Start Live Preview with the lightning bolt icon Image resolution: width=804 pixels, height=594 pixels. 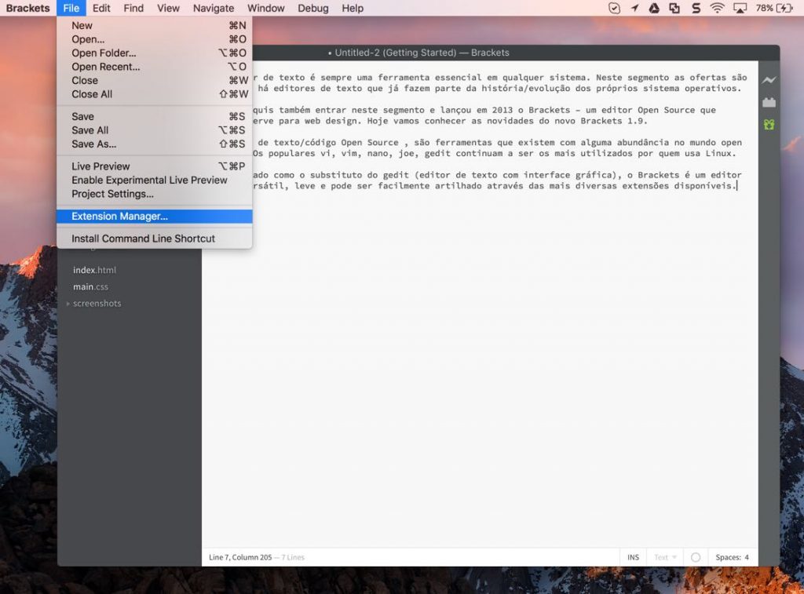click(768, 80)
